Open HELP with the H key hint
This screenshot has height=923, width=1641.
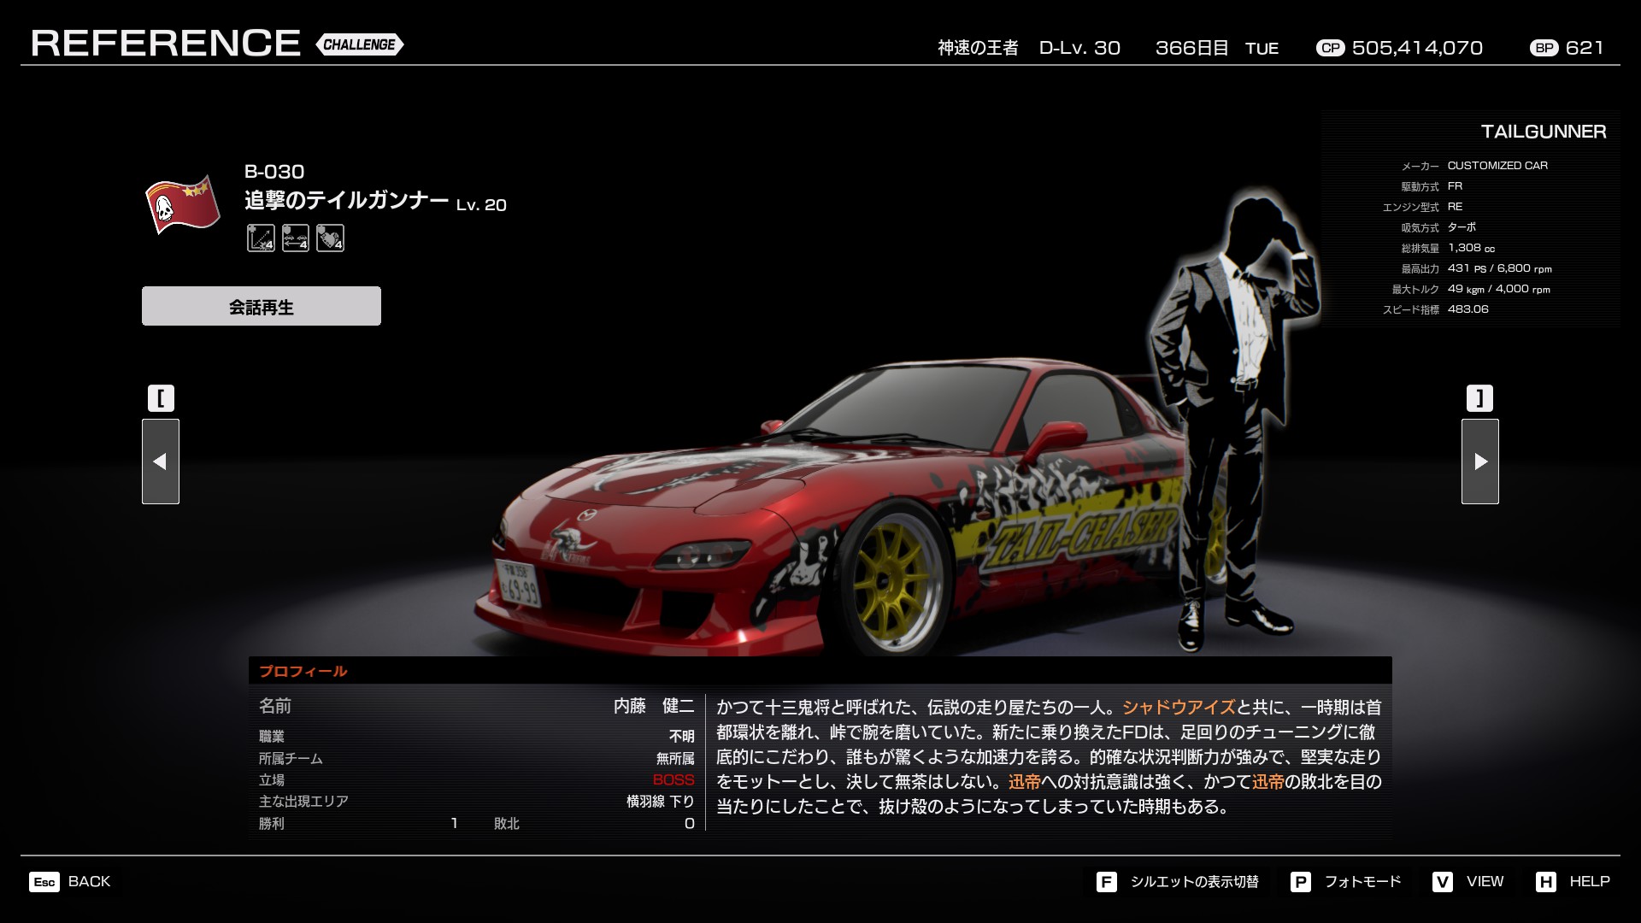click(1573, 882)
